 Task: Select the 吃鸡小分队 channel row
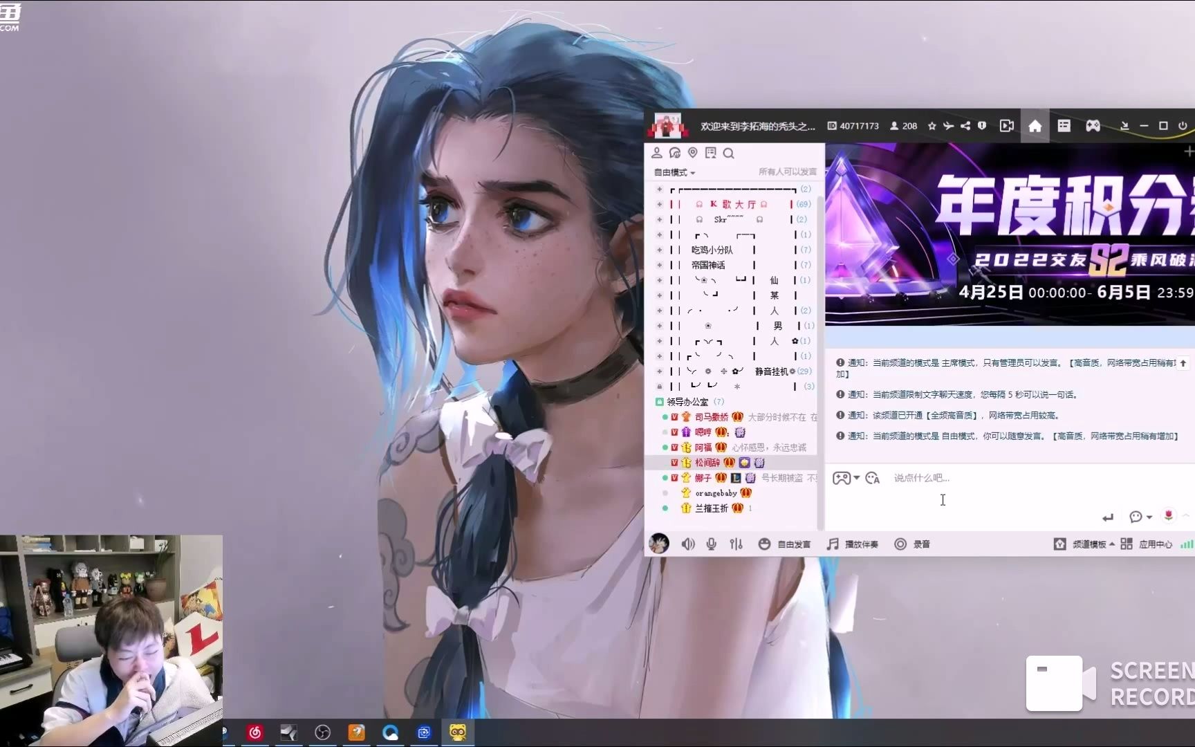click(x=735, y=250)
